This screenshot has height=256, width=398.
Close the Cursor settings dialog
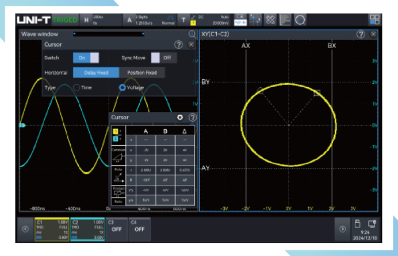pos(191,45)
